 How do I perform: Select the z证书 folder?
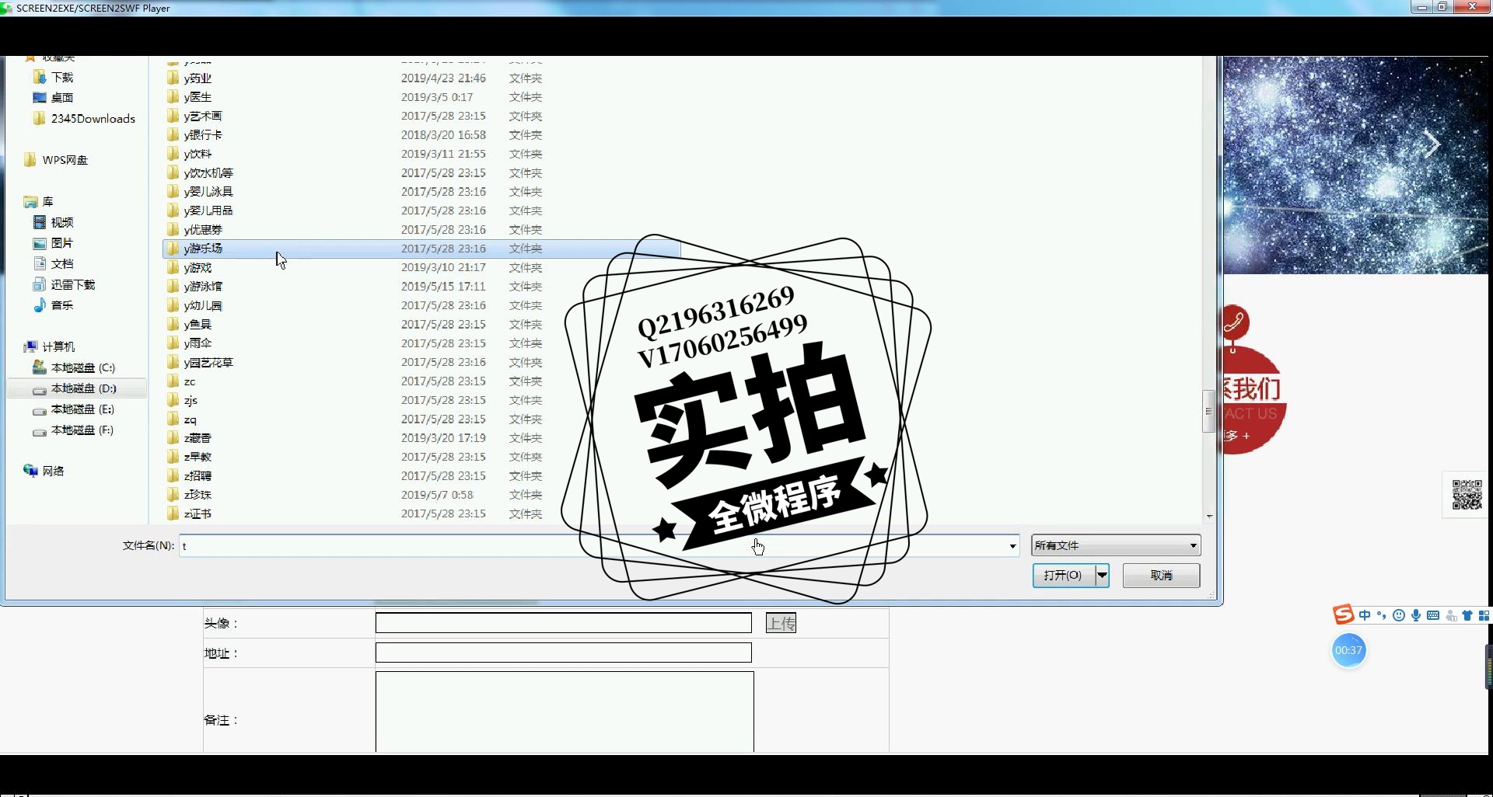point(198,513)
